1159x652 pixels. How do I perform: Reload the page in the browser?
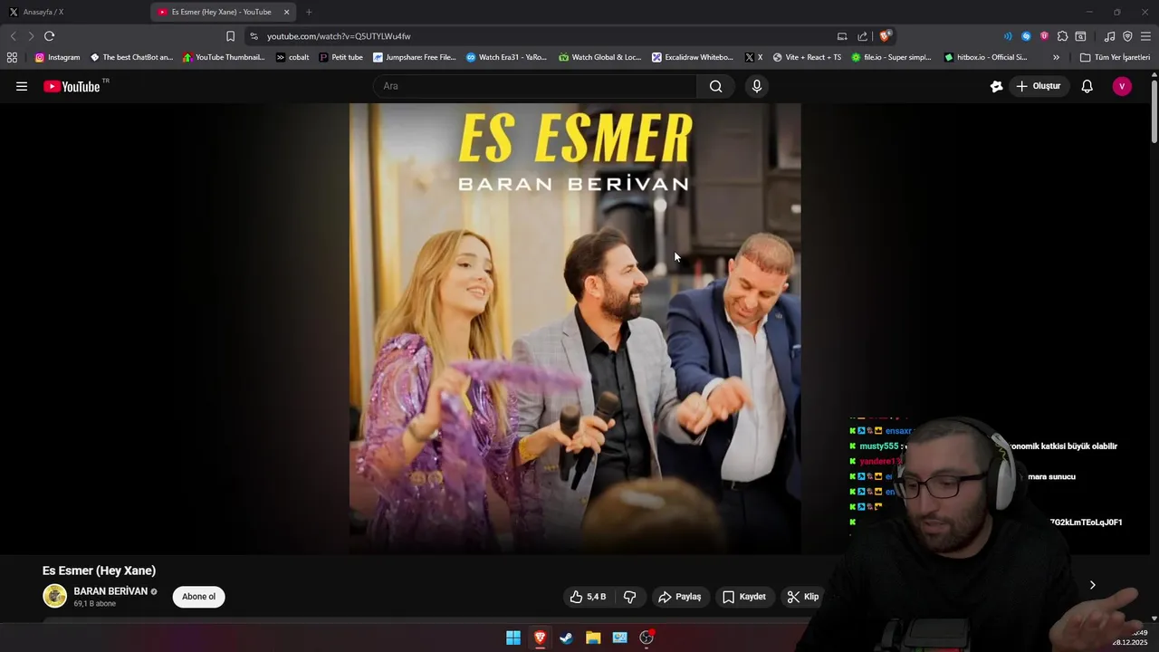tap(49, 36)
